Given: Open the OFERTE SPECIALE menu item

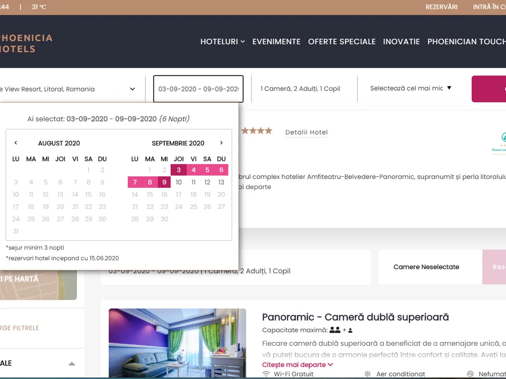Looking at the screenshot, I should tap(342, 42).
